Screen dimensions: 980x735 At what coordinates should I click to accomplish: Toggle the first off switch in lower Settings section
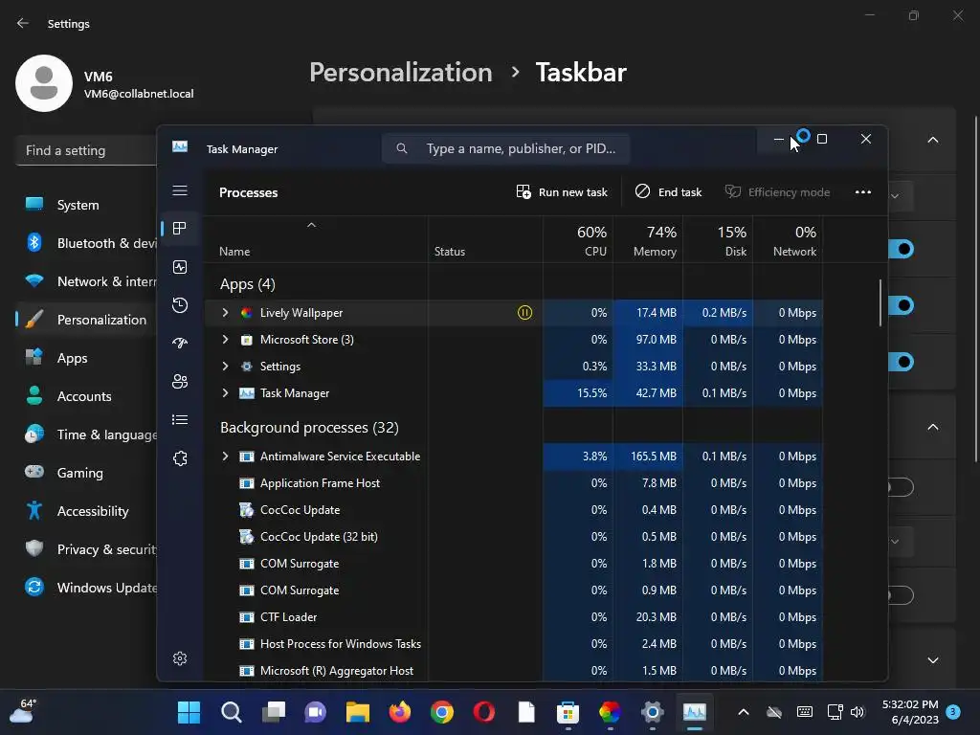coord(901,487)
